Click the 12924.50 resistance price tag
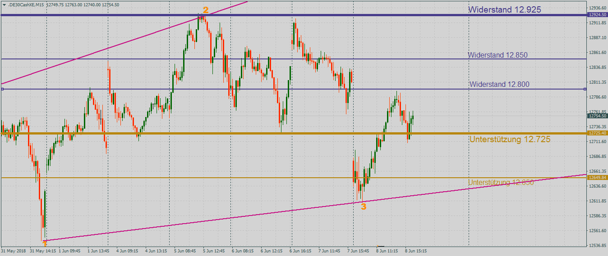The height and width of the screenshot is (256, 608). [x=597, y=15]
